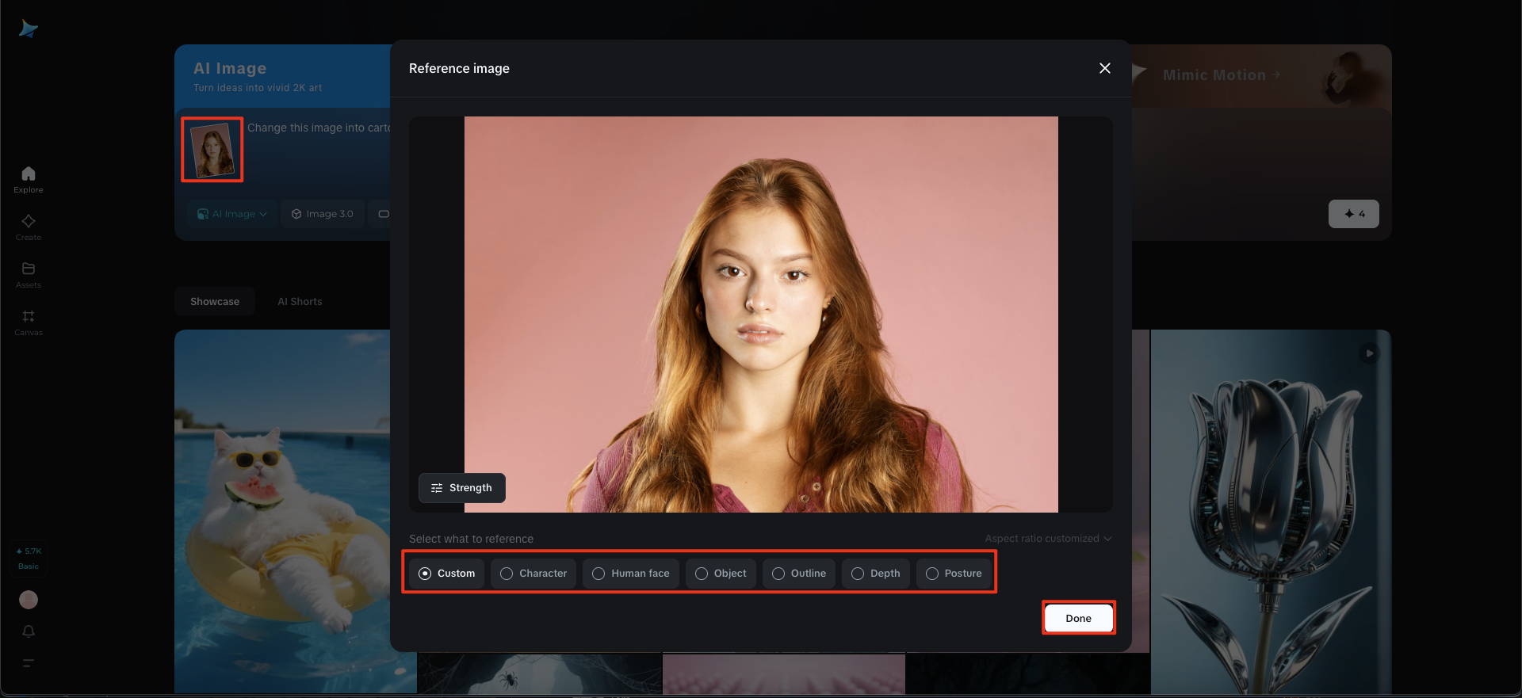The image size is (1522, 698).
Task: Open Canvas from the sidebar
Action: coord(29,322)
